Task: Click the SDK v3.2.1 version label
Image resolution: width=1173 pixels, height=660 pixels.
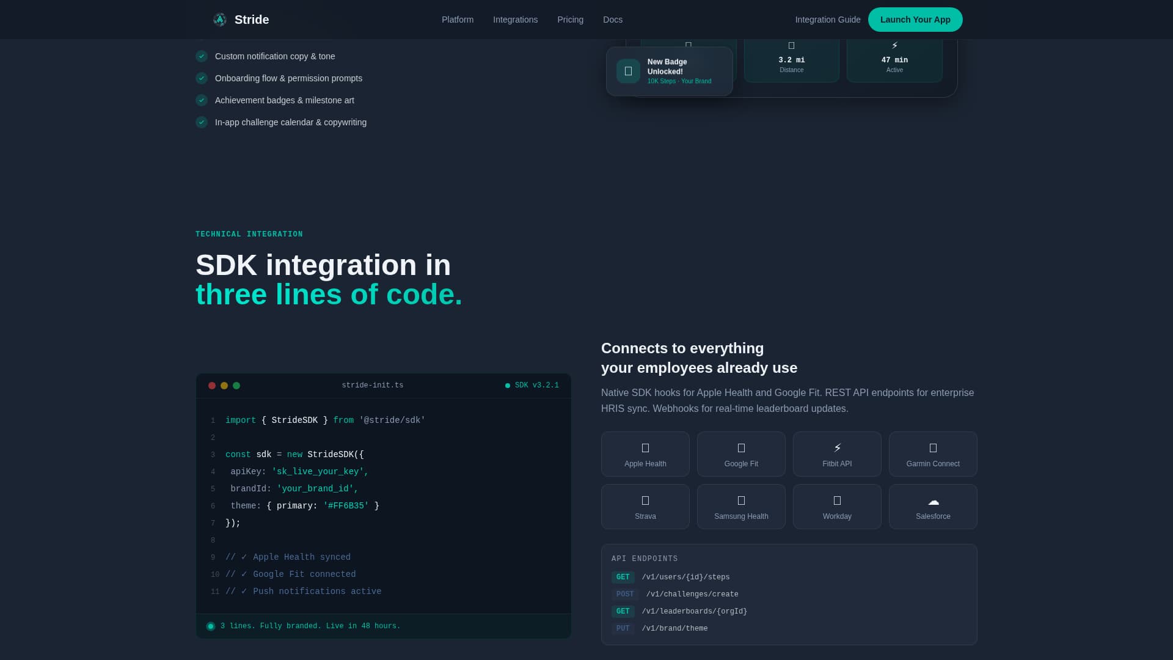Action: pyautogui.click(x=536, y=386)
